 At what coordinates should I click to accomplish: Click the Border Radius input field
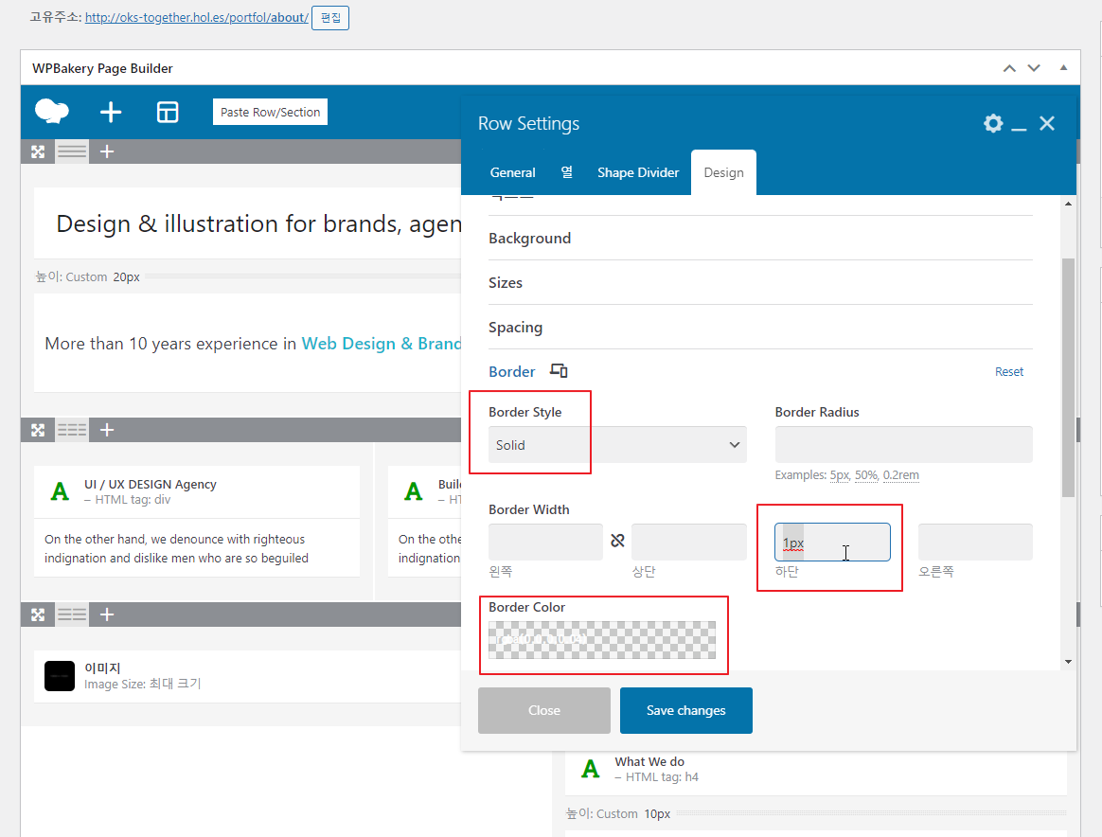pyautogui.click(x=903, y=445)
